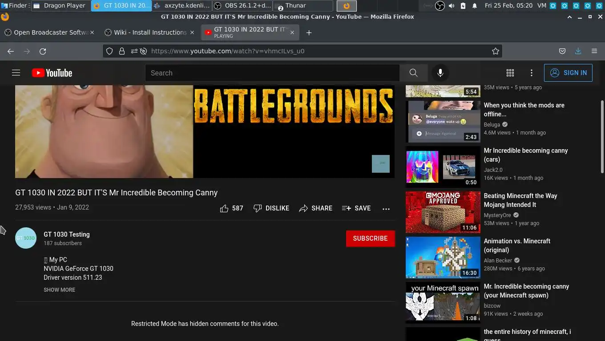Show Firefox downloads panel
The image size is (605, 341).
(x=578, y=51)
